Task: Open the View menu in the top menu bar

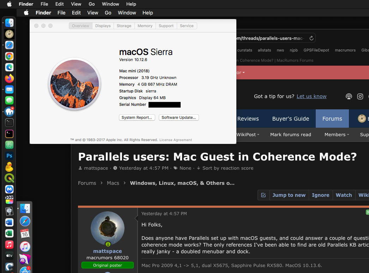Action: 76,4
